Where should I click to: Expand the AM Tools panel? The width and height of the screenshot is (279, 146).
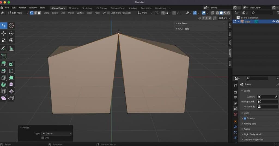click(x=183, y=23)
